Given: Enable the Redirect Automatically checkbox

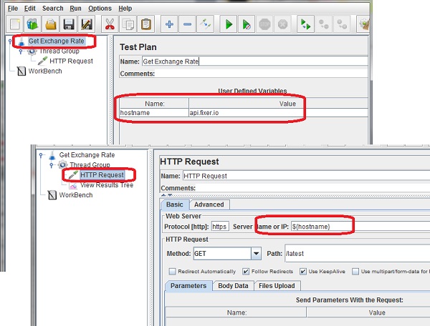Looking at the screenshot, I should pos(172,272).
